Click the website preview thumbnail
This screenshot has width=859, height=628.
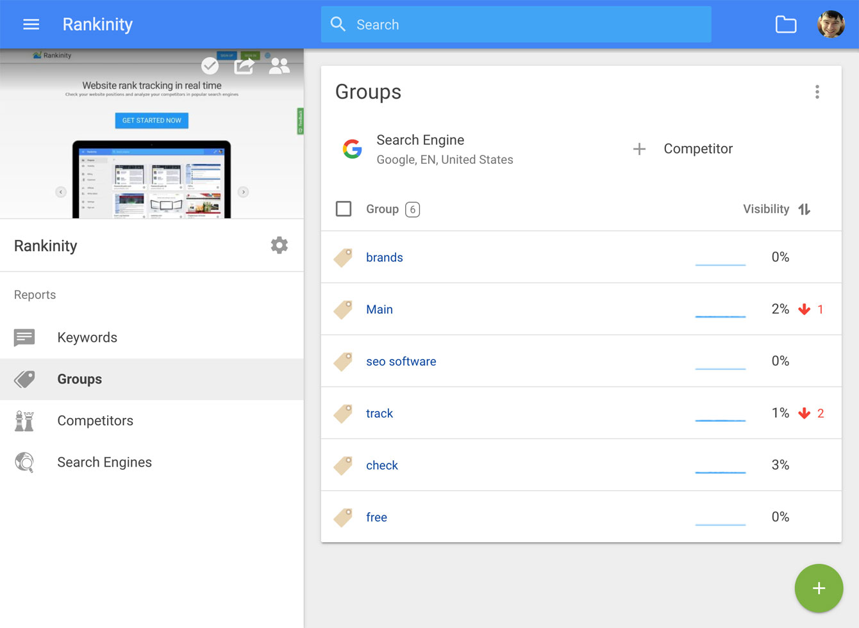tap(152, 134)
